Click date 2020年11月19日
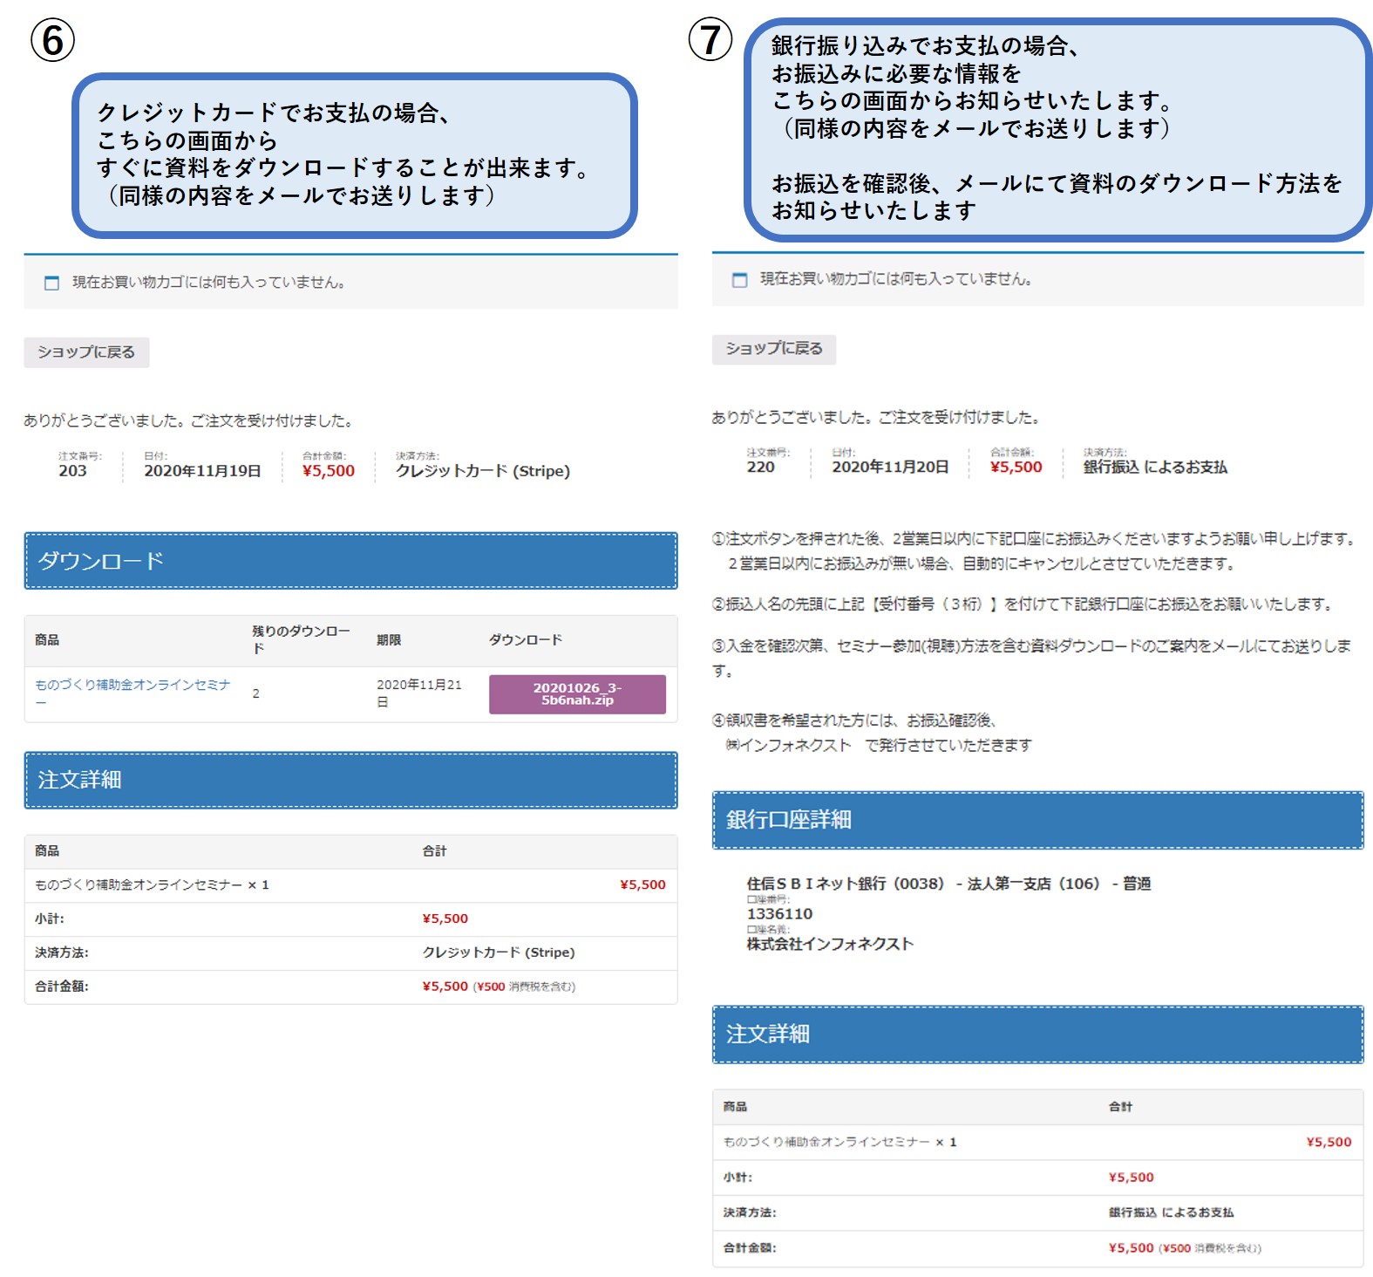The width and height of the screenshot is (1373, 1277). [202, 471]
